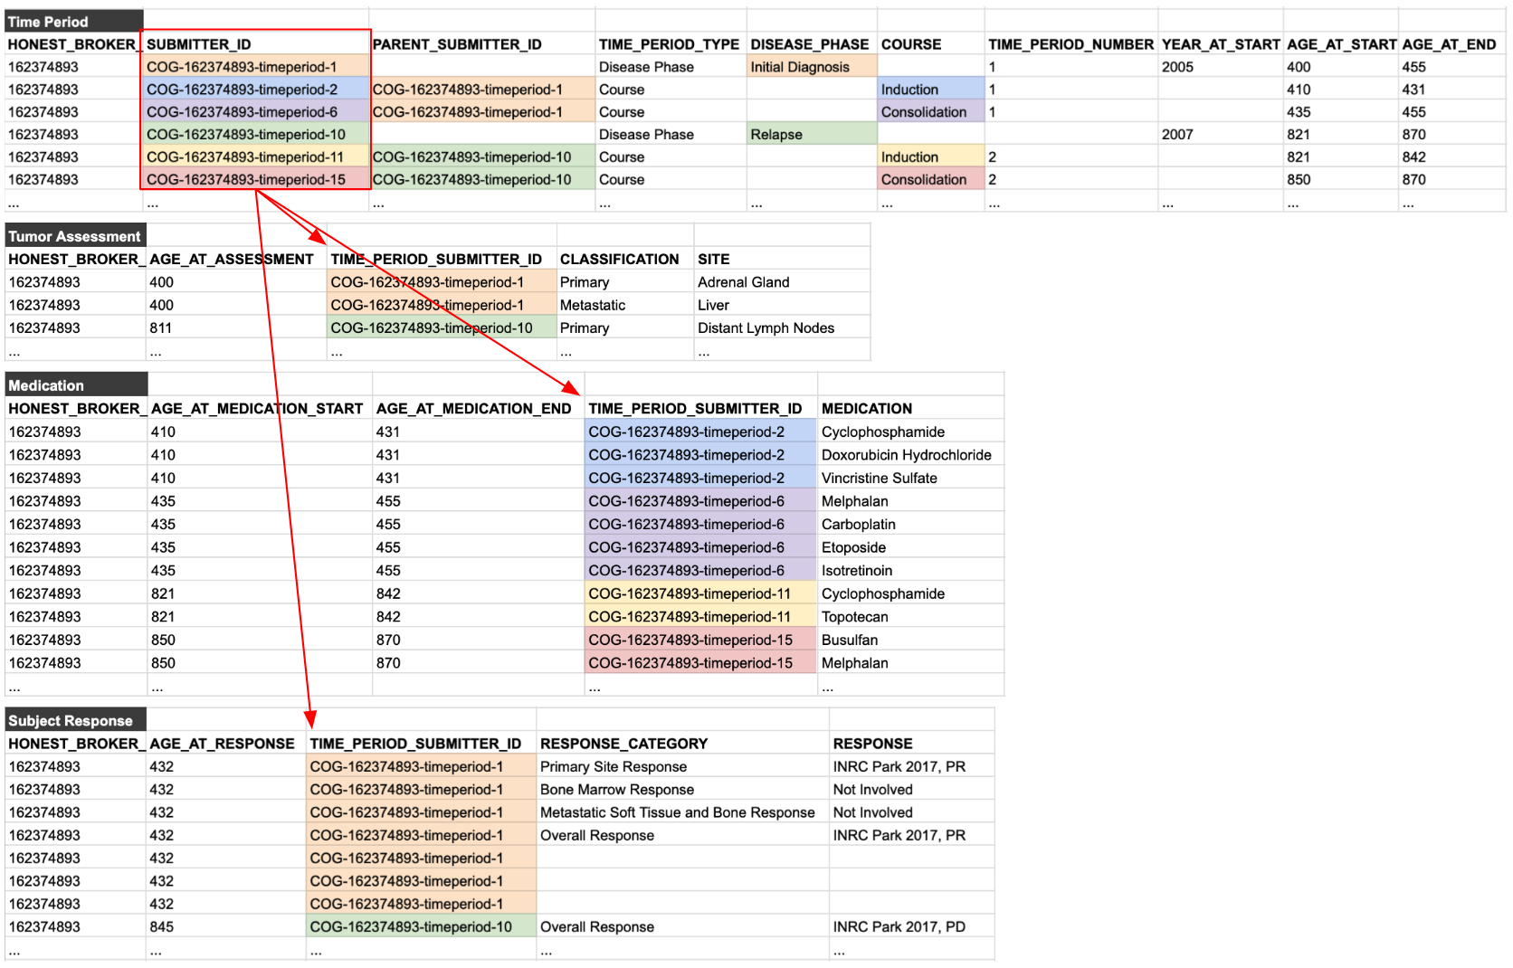The height and width of the screenshot is (968, 1513).
Task: Select Time Period cell COG-162374893-timeperiod-2 under SUBMITTER_ID
Action: 256,90
